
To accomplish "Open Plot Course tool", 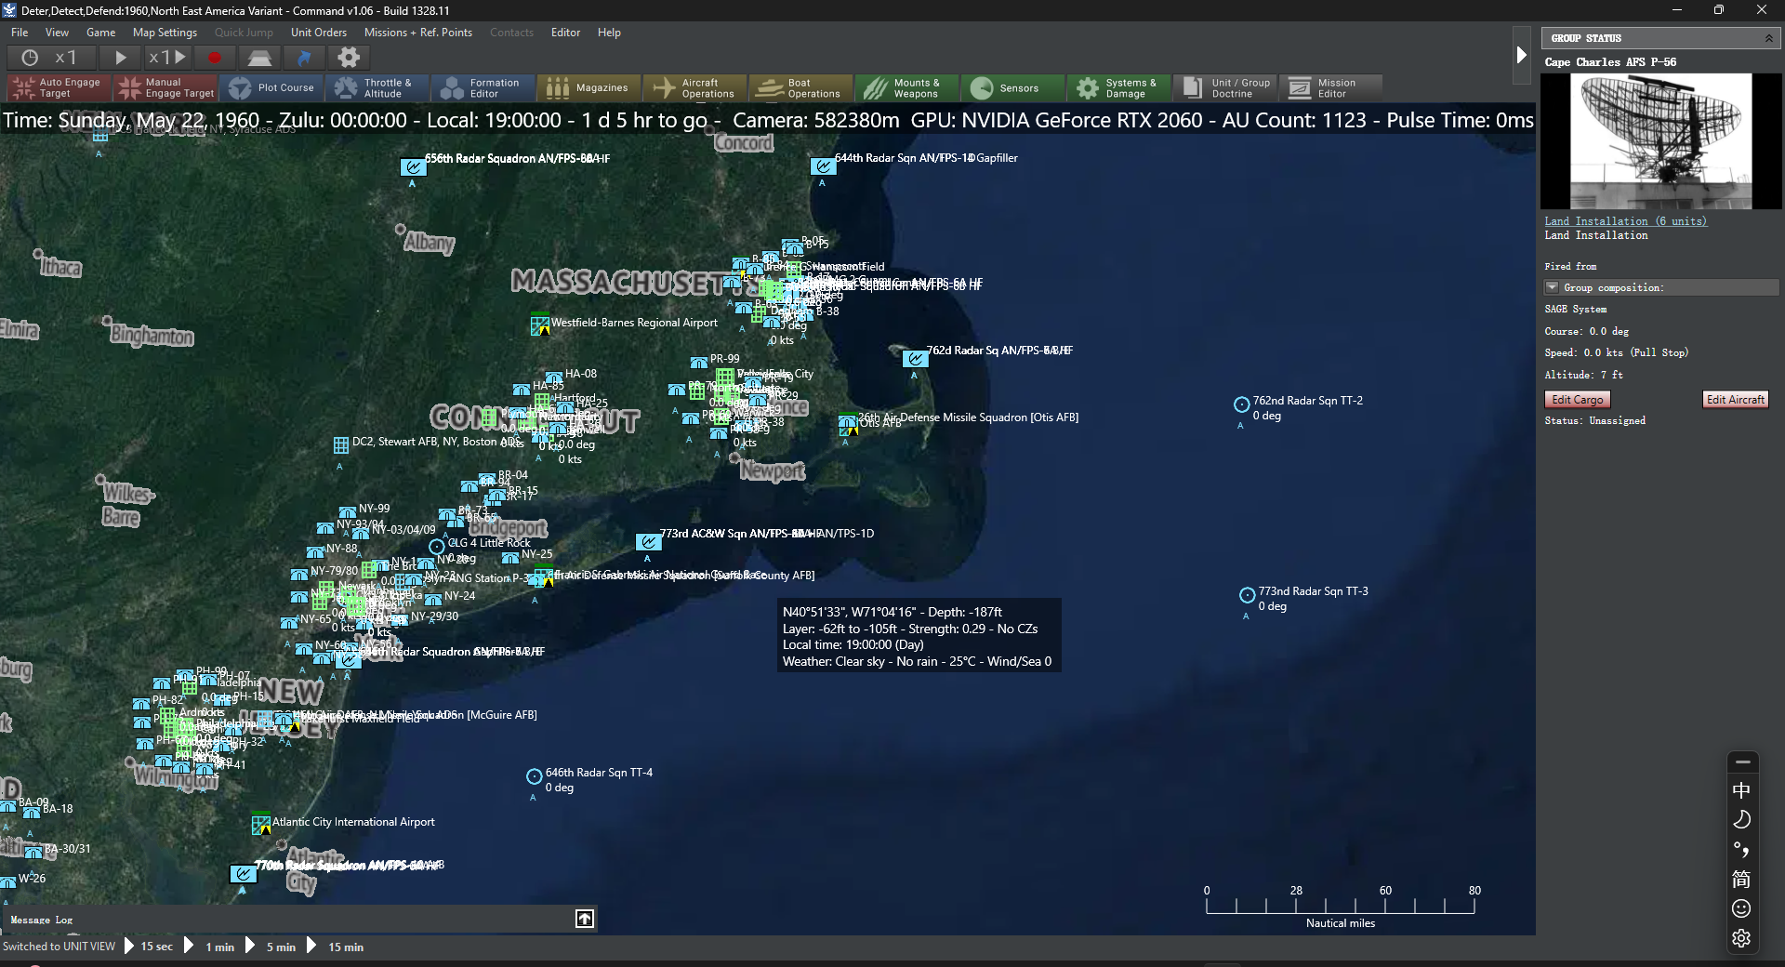I will click(271, 88).
